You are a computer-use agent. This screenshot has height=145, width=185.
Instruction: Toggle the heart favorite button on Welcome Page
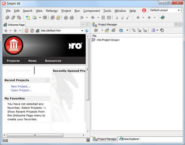[83, 24]
